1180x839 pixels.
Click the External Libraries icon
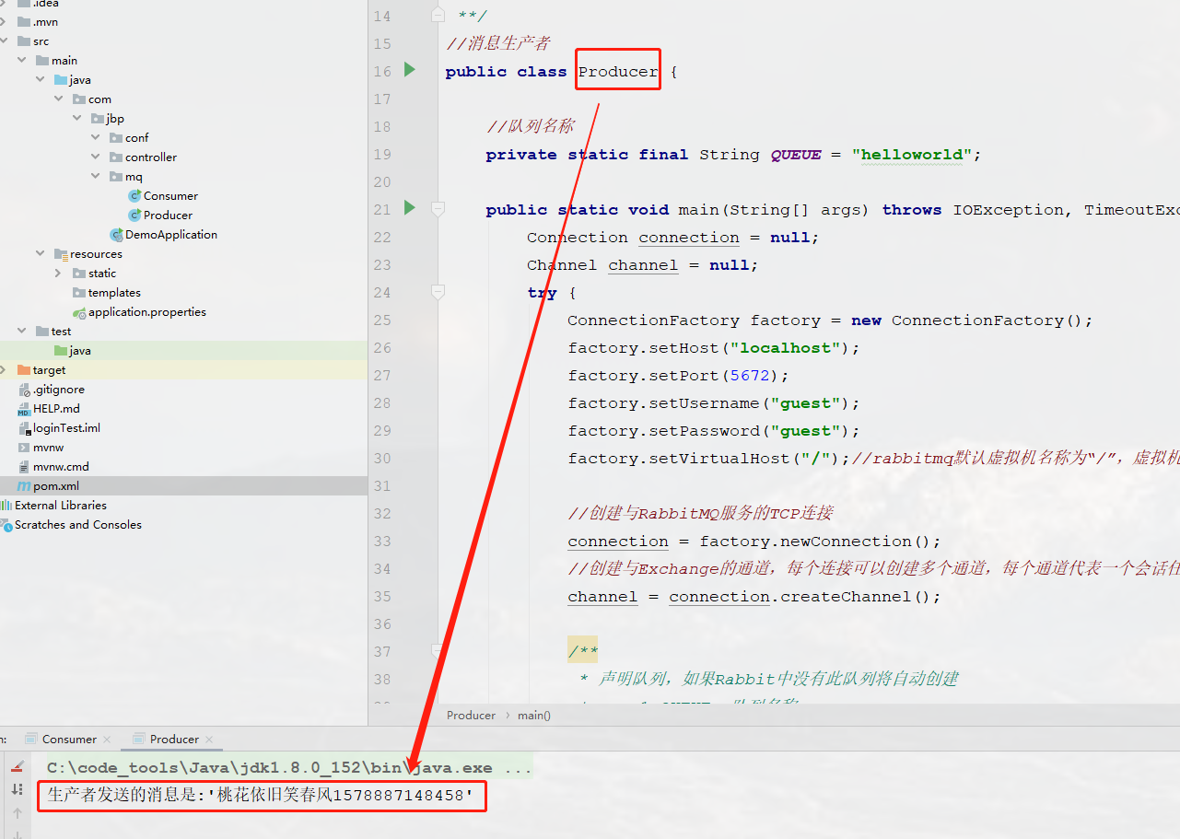coord(6,506)
